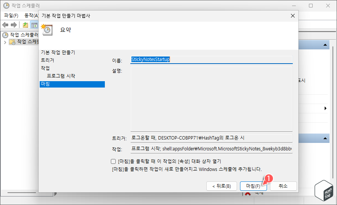
Task: Select the 작업 wizard step
Action: (x=45, y=68)
